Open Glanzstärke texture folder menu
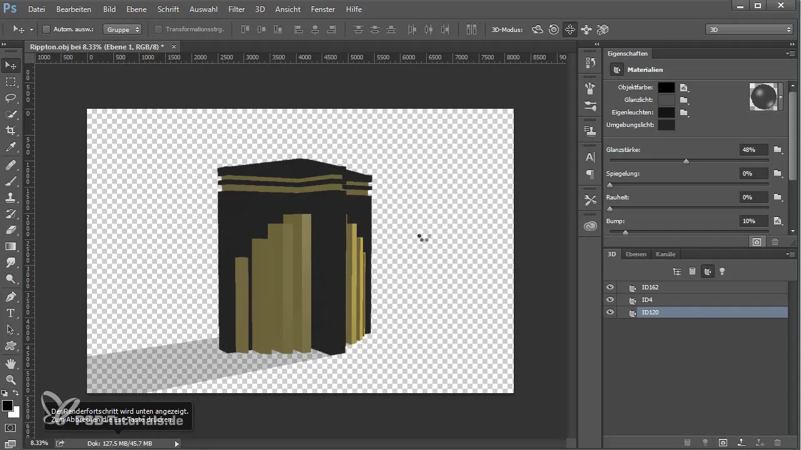801x450 pixels. pyautogui.click(x=778, y=150)
